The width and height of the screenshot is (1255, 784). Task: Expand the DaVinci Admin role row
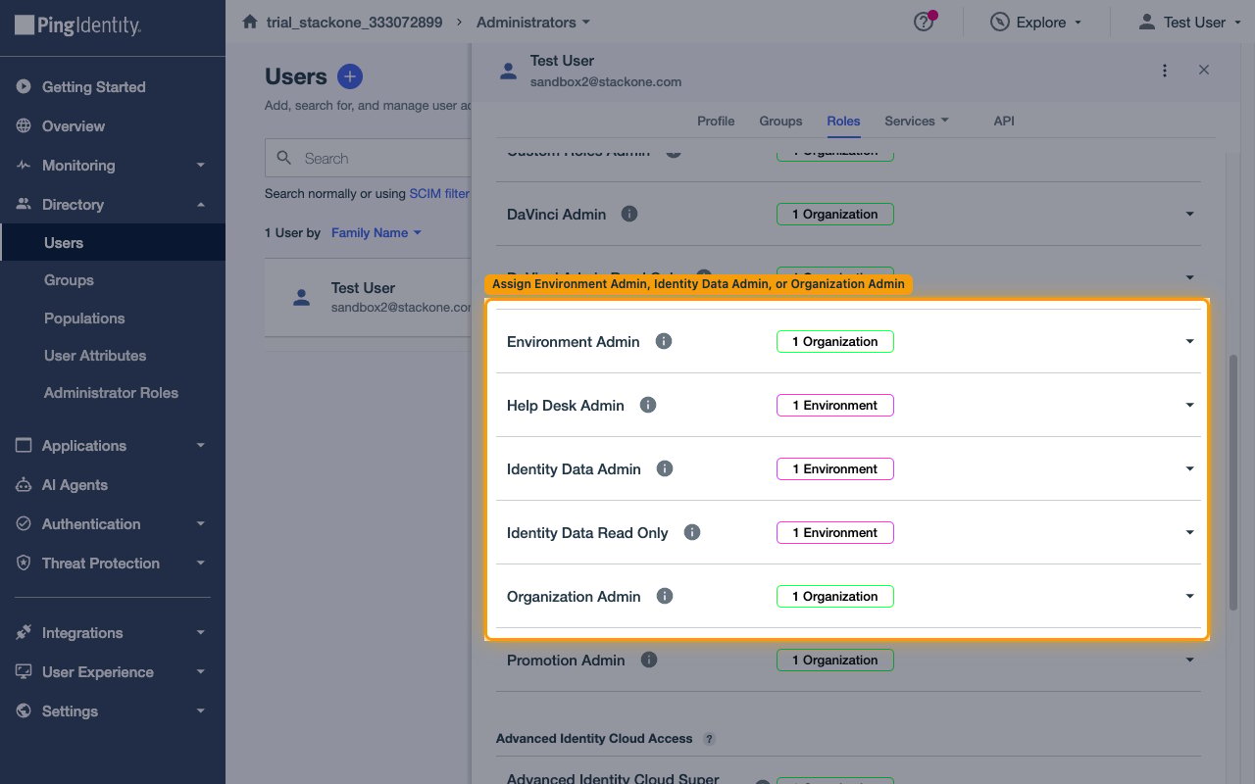(x=1189, y=214)
